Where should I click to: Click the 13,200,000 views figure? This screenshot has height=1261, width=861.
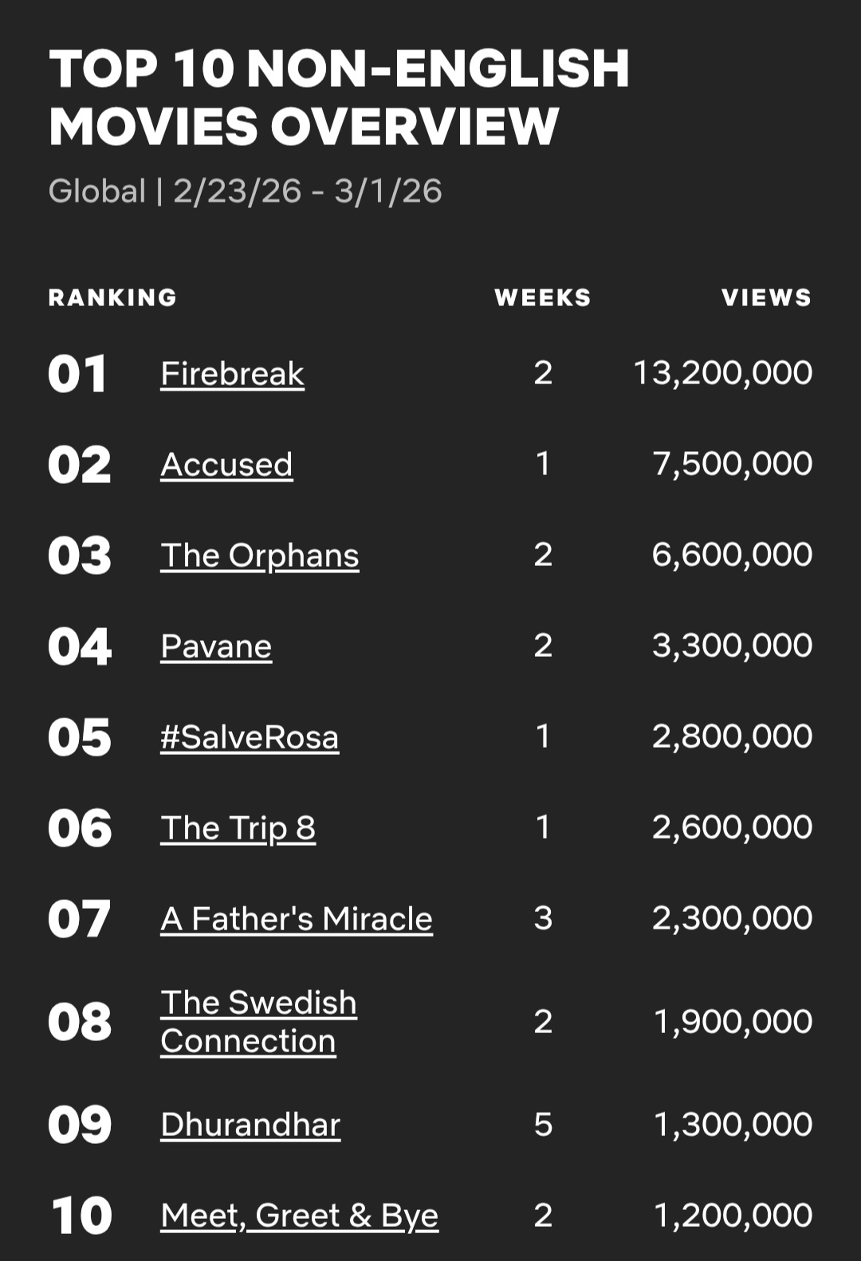tap(722, 373)
